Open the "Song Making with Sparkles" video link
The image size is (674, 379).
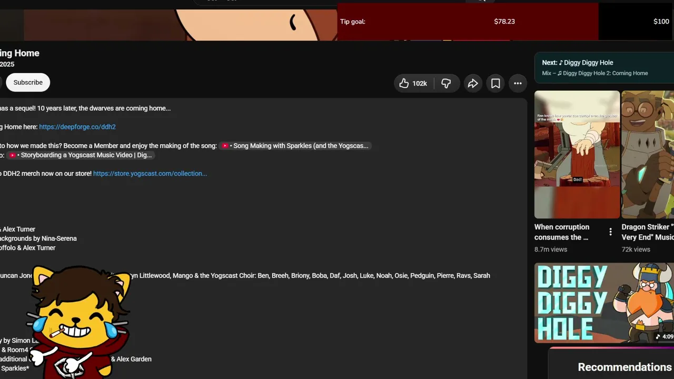point(295,146)
